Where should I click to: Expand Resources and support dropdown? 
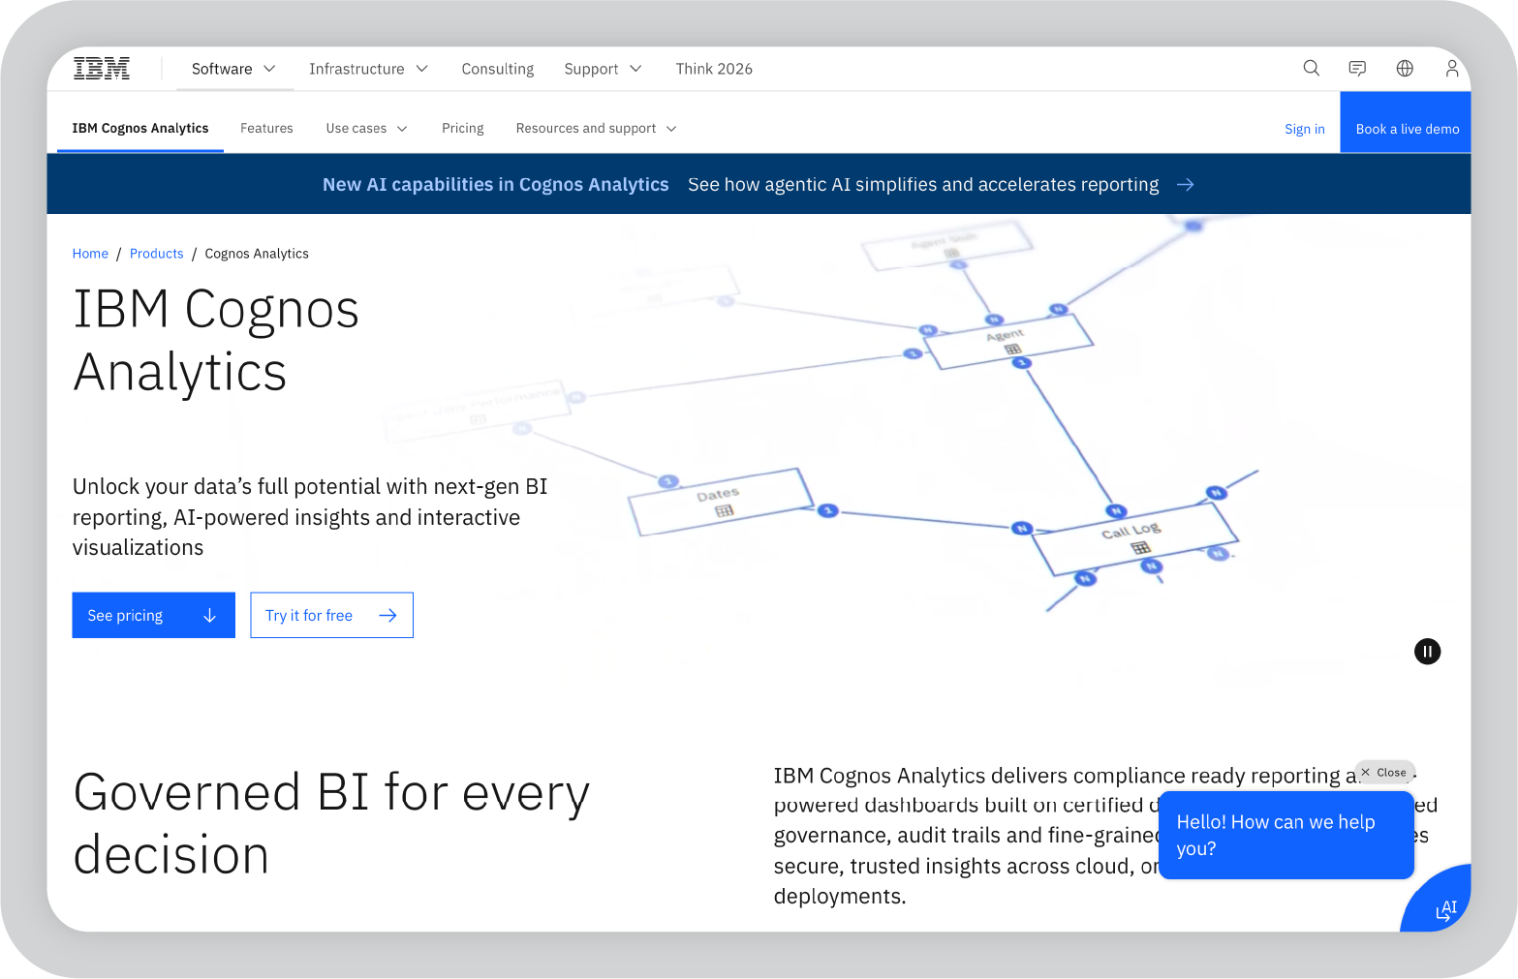pos(596,129)
